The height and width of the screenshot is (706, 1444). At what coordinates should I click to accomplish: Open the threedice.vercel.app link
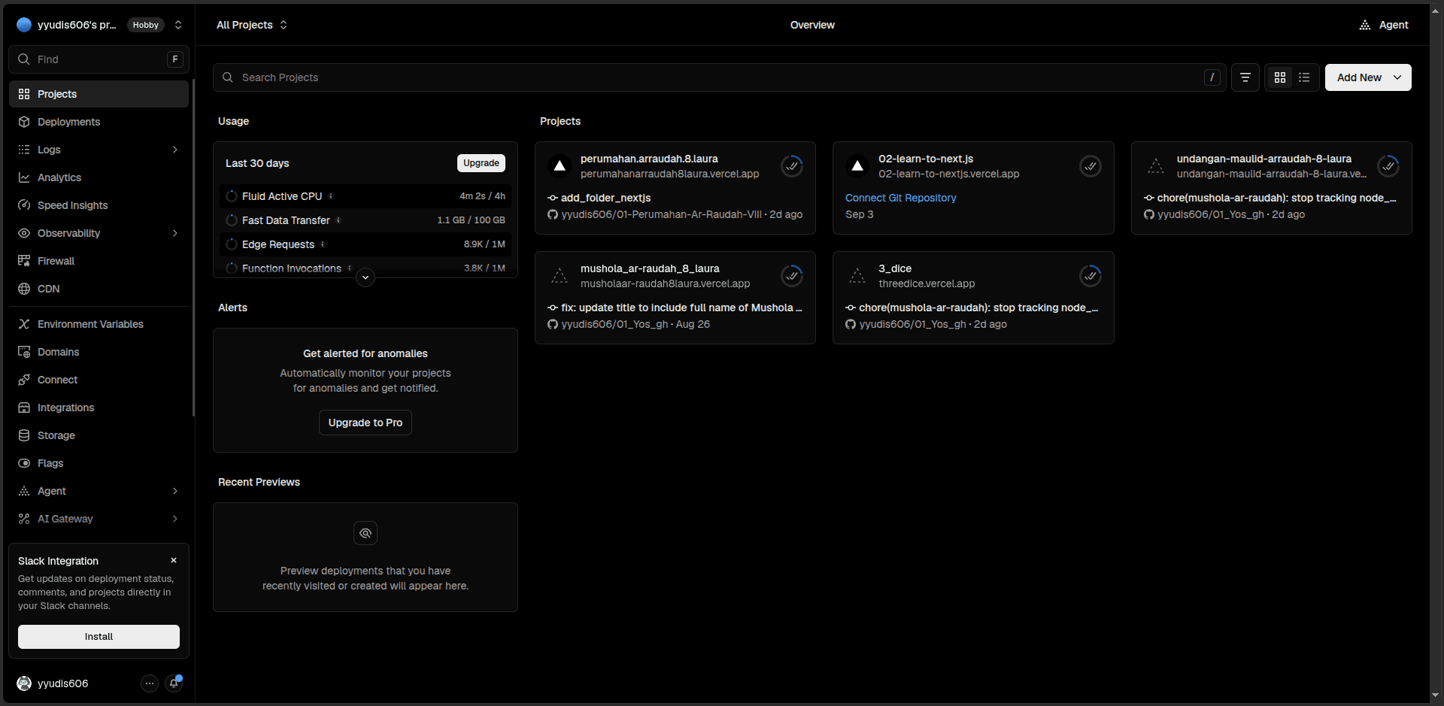(927, 283)
